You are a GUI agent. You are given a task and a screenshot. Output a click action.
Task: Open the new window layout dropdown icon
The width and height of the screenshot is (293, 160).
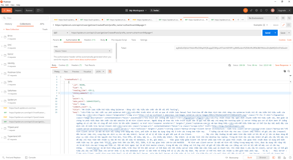coord(39,11)
